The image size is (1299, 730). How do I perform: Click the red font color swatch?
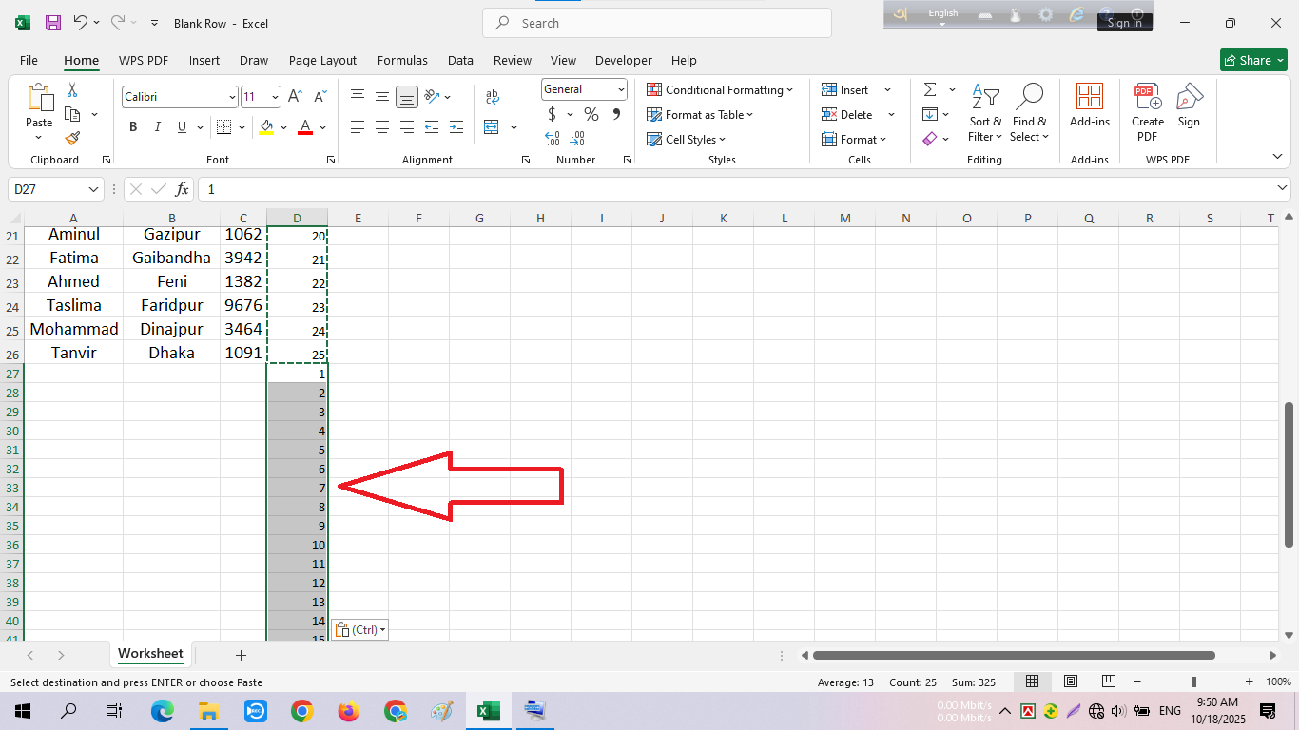[x=305, y=127]
